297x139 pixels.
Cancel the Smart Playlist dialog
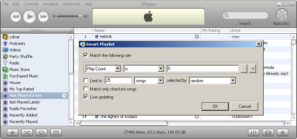point(244,106)
